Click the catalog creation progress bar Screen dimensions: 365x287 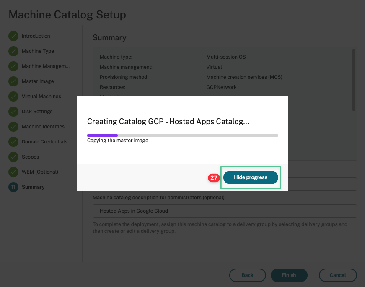[x=182, y=136]
